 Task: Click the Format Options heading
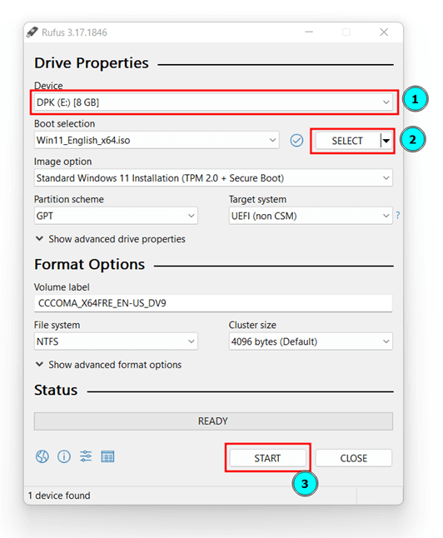point(89,265)
